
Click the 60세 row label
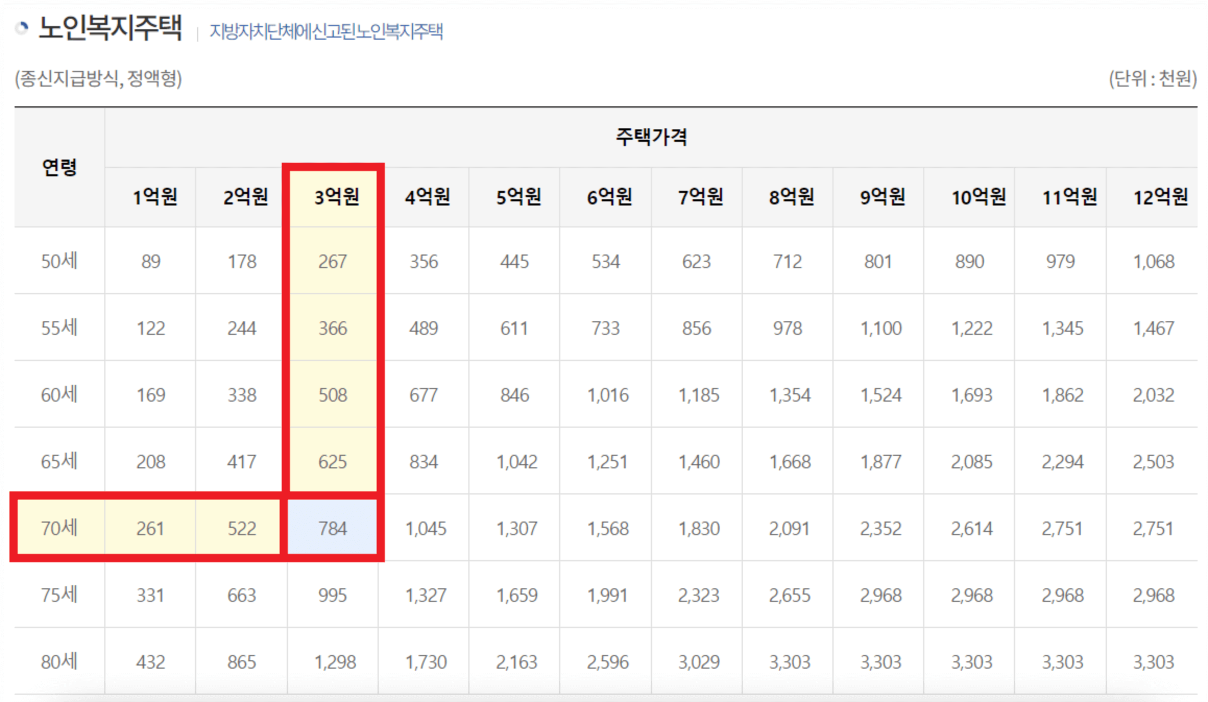pos(59,394)
